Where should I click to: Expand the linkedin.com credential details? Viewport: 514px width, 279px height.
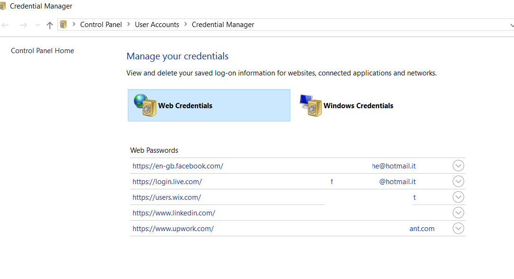(x=458, y=213)
